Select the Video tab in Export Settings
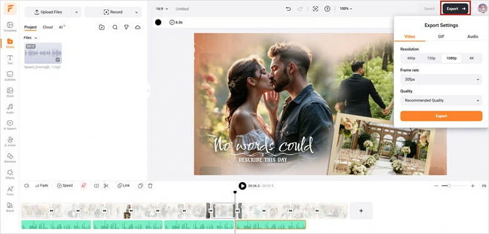Image resolution: width=489 pixels, height=234 pixels. pyautogui.click(x=410, y=36)
